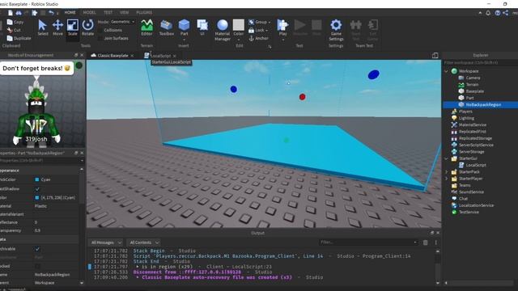Screen dimensions: 518x291
Task: Open the UI tool
Action: point(202,27)
